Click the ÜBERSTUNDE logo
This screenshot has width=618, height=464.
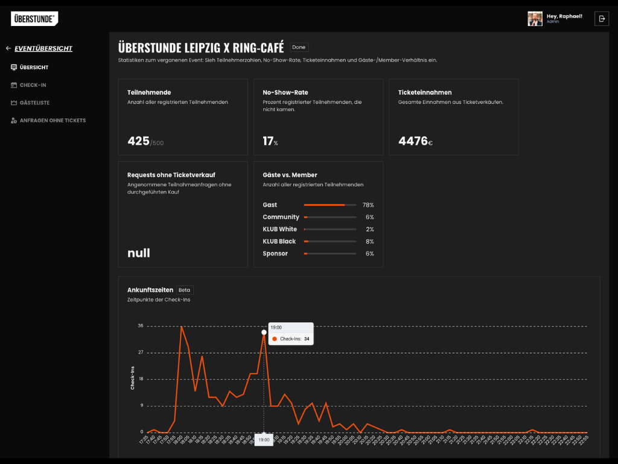(34, 19)
